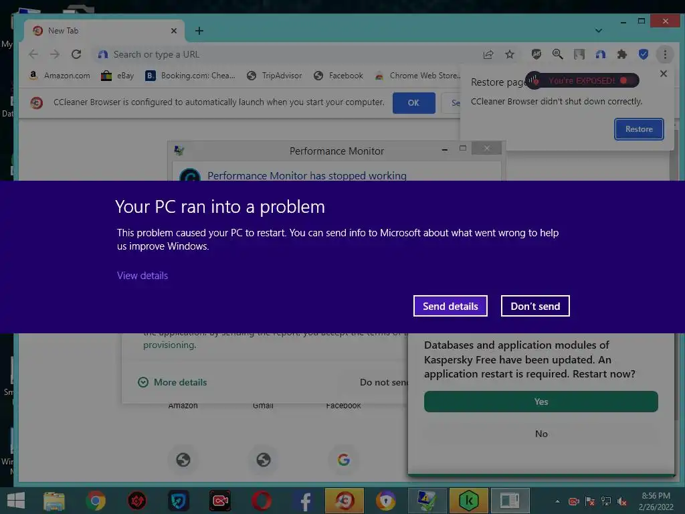This screenshot has height=514, width=685.
Task: Open the Booking.com bookmark
Action: [x=191, y=76]
